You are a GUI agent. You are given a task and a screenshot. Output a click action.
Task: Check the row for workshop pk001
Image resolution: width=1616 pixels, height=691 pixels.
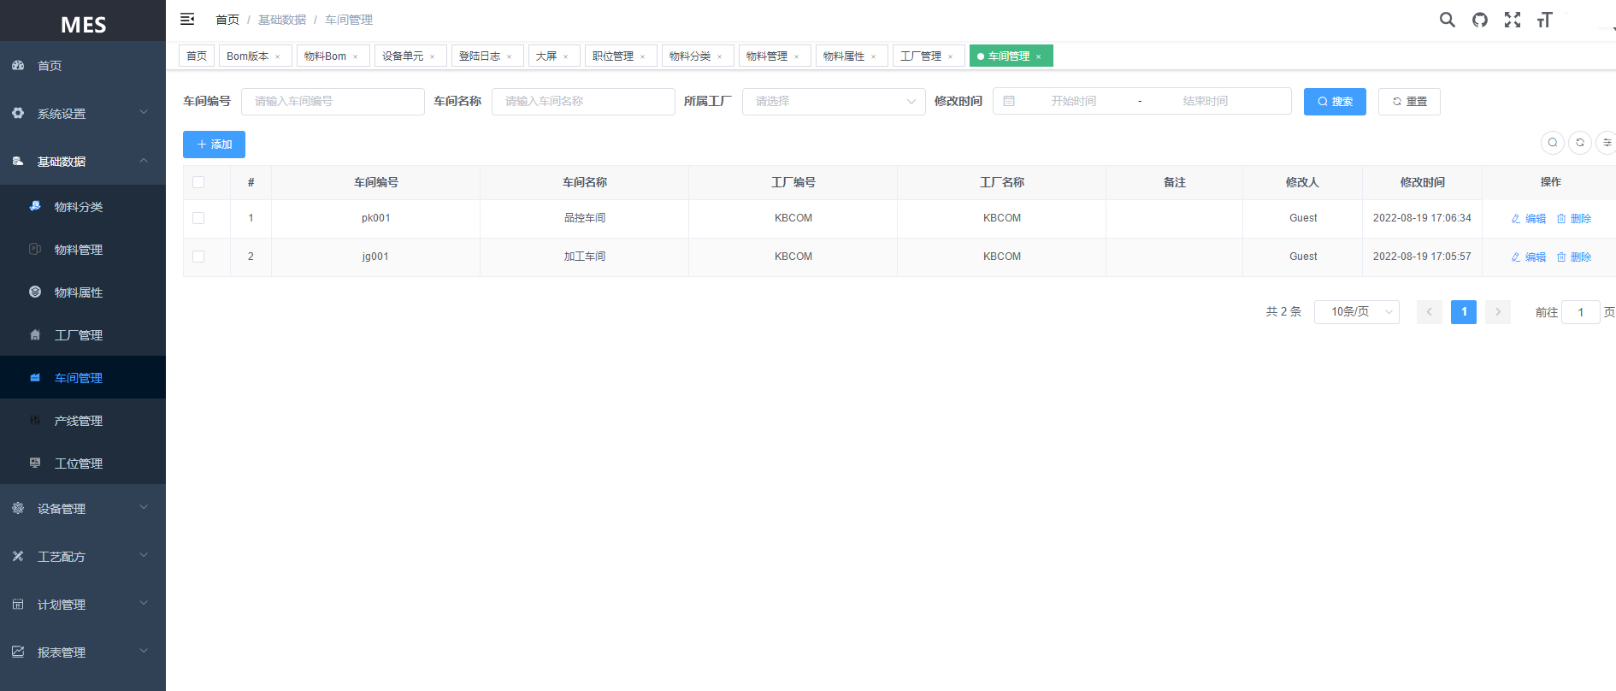coord(198,218)
